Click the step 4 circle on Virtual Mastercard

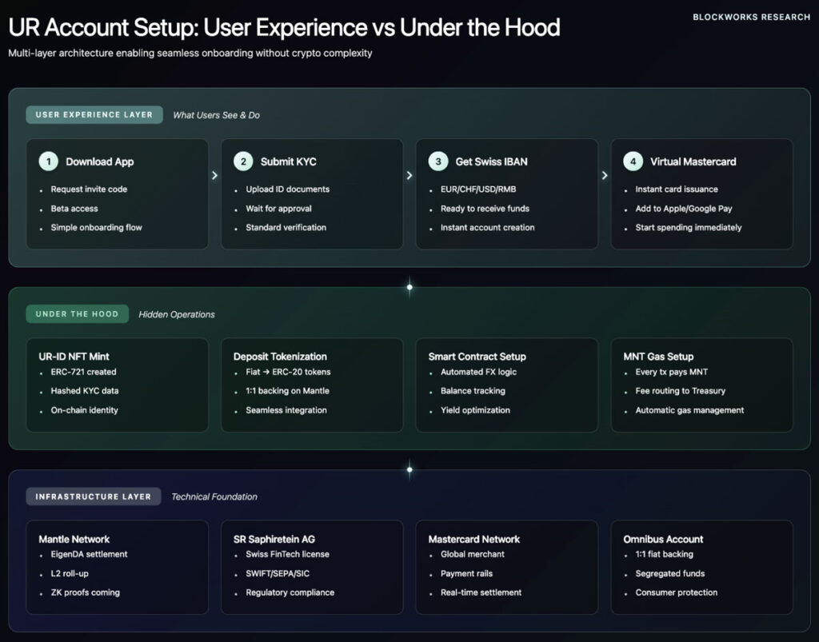(x=633, y=161)
